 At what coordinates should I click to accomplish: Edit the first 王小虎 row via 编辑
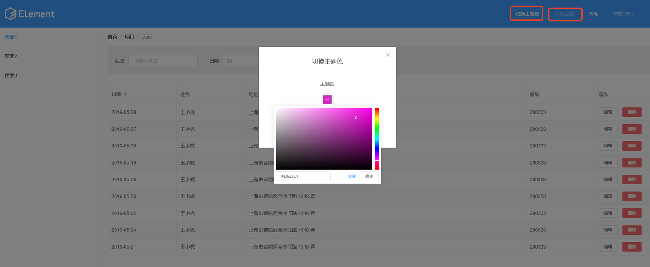[x=608, y=112]
